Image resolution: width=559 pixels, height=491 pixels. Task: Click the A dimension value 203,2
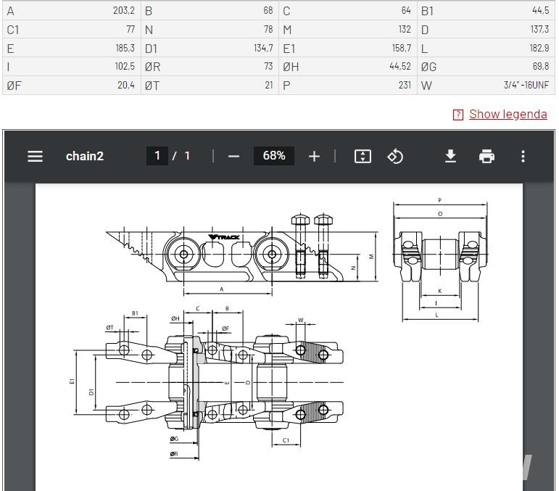(124, 11)
